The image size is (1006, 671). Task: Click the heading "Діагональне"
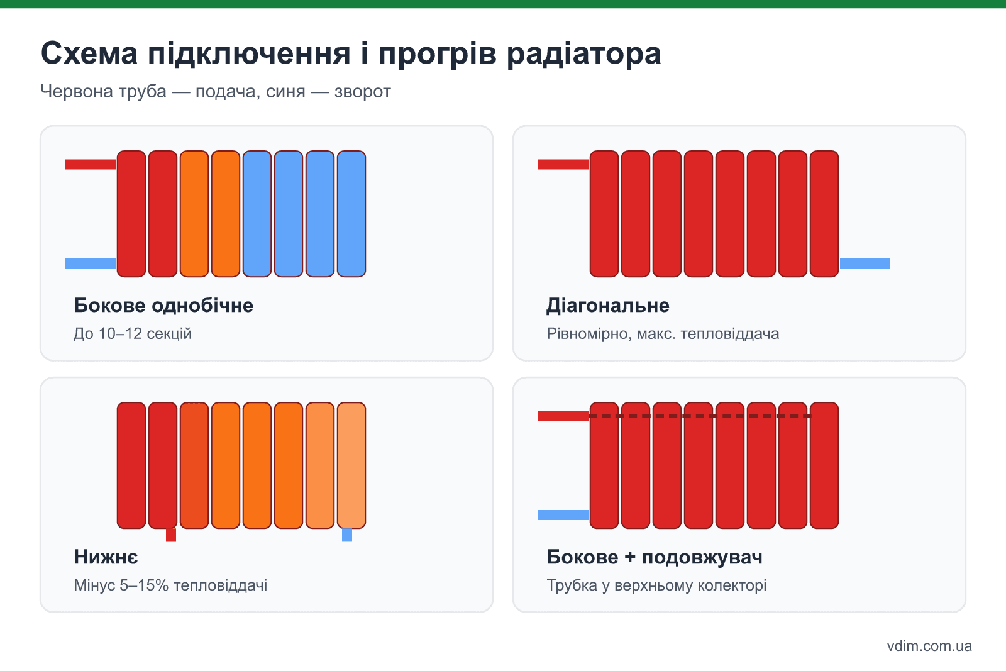tap(608, 306)
